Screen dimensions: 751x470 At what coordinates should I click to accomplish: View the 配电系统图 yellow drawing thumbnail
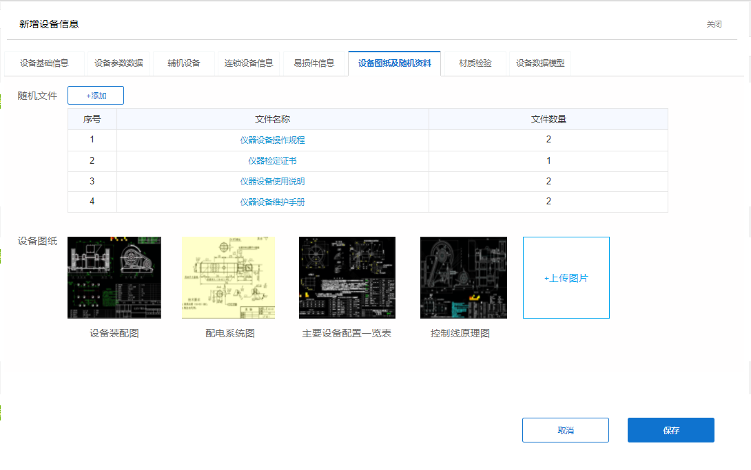tap(228, 277)
